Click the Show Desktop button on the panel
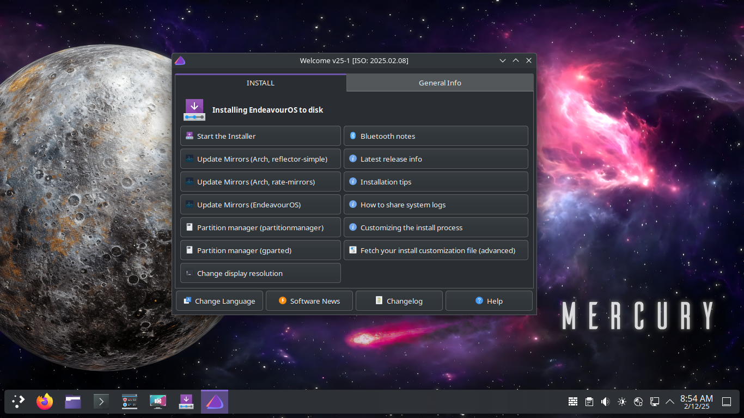Image resolution: width=744 pixels, height=418 pixels. coord(727,402)
